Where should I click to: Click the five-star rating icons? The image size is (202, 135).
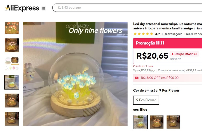click(x=143, y=34)
